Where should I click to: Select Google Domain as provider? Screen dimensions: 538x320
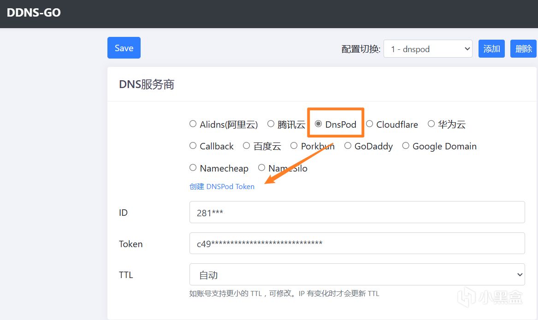click(406, 146)
